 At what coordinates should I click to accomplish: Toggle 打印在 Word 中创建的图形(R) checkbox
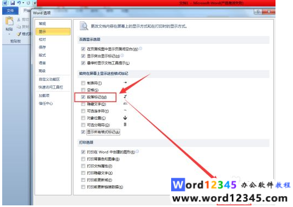83,152
